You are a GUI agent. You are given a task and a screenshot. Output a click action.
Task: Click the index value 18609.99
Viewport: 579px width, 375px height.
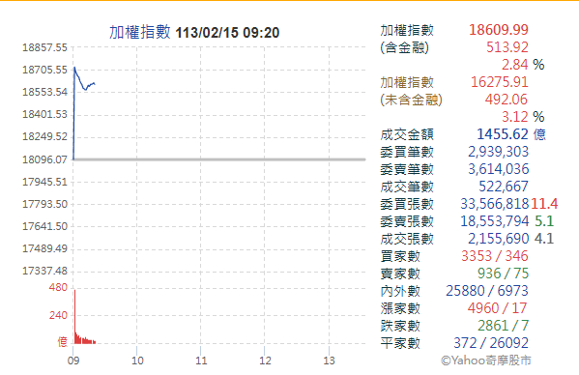pos(499,30)
